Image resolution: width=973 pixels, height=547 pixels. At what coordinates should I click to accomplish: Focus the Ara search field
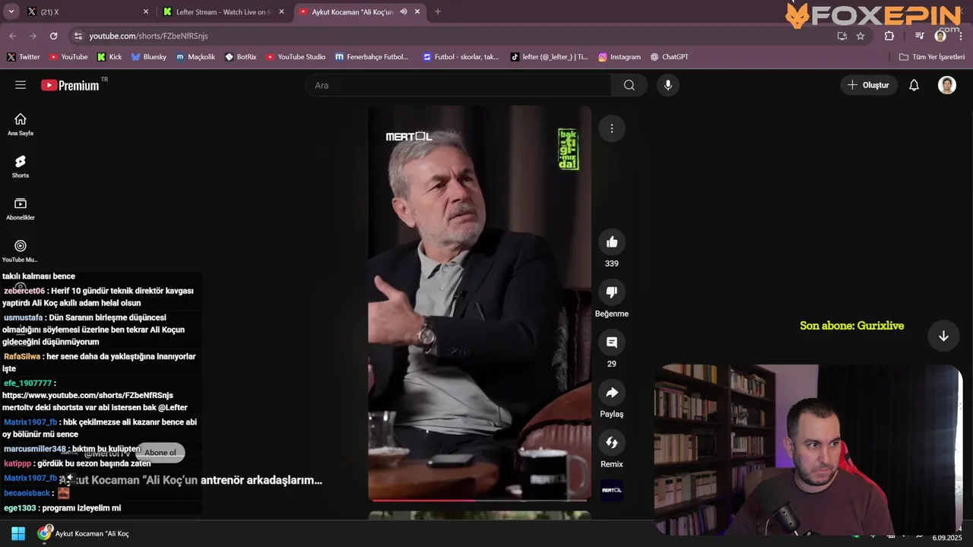[x=458, y=85]
